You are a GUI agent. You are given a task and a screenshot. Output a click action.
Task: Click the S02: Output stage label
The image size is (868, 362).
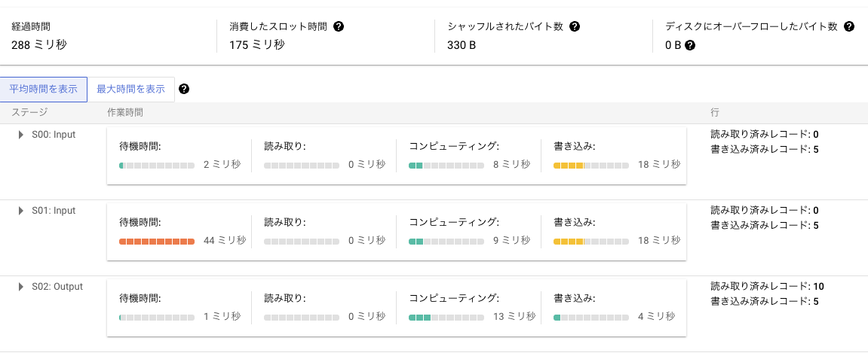click(57, 286)
